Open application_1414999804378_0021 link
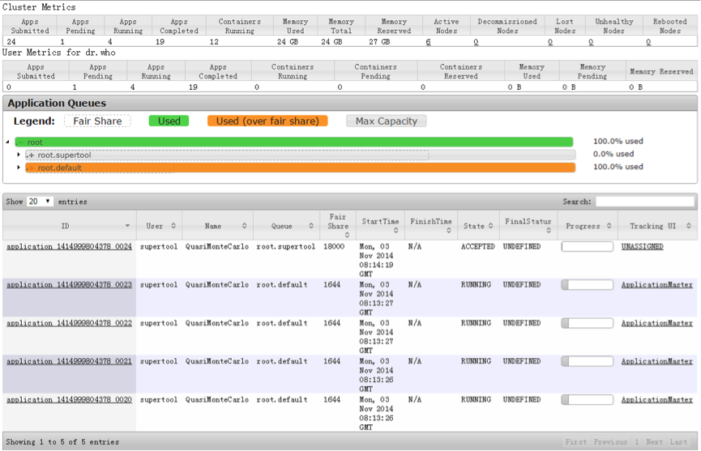Viewport: 701px width, 451px height. coord(70,361)
